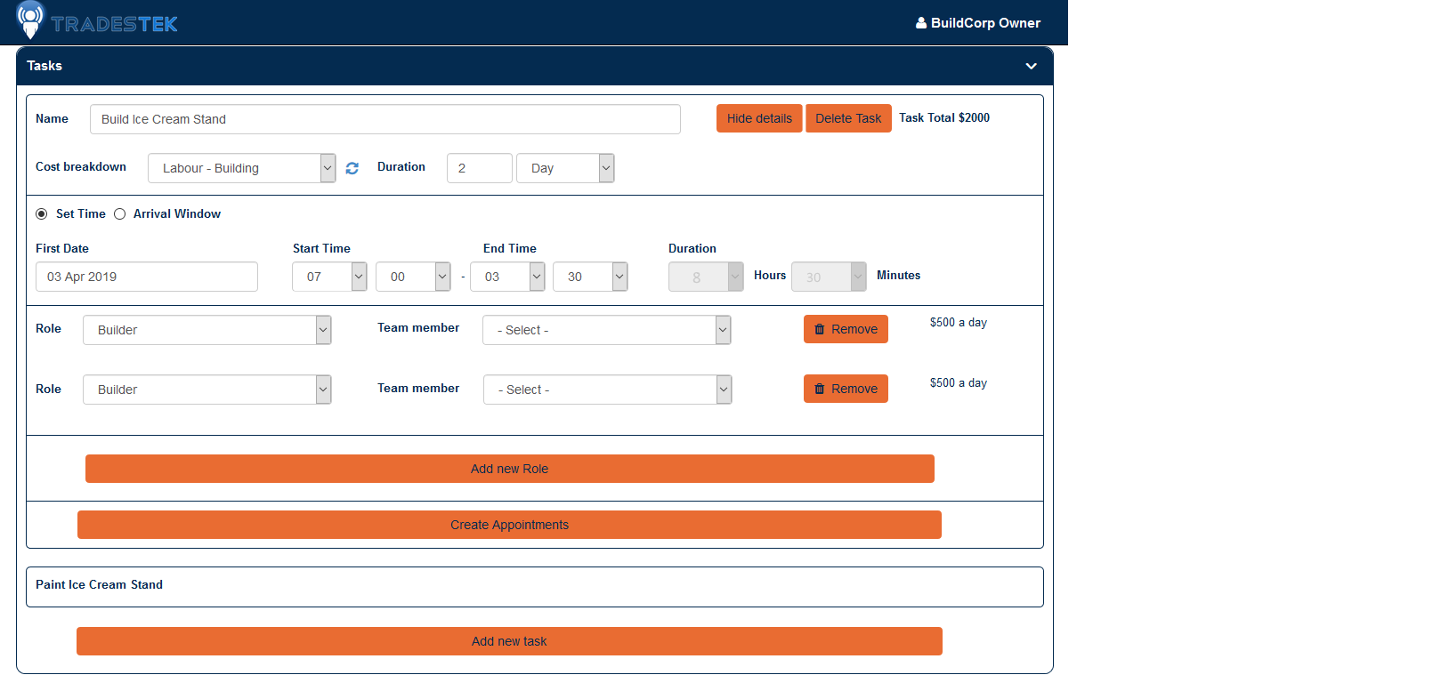
Task: Open the Labour - Building cost breakdown dropdown
Action: click(241, 168)
